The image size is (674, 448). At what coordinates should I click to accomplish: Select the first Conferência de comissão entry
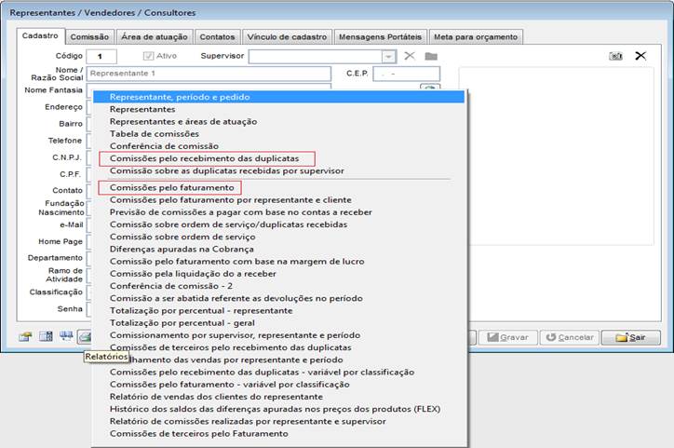click(x=279, y=146)
